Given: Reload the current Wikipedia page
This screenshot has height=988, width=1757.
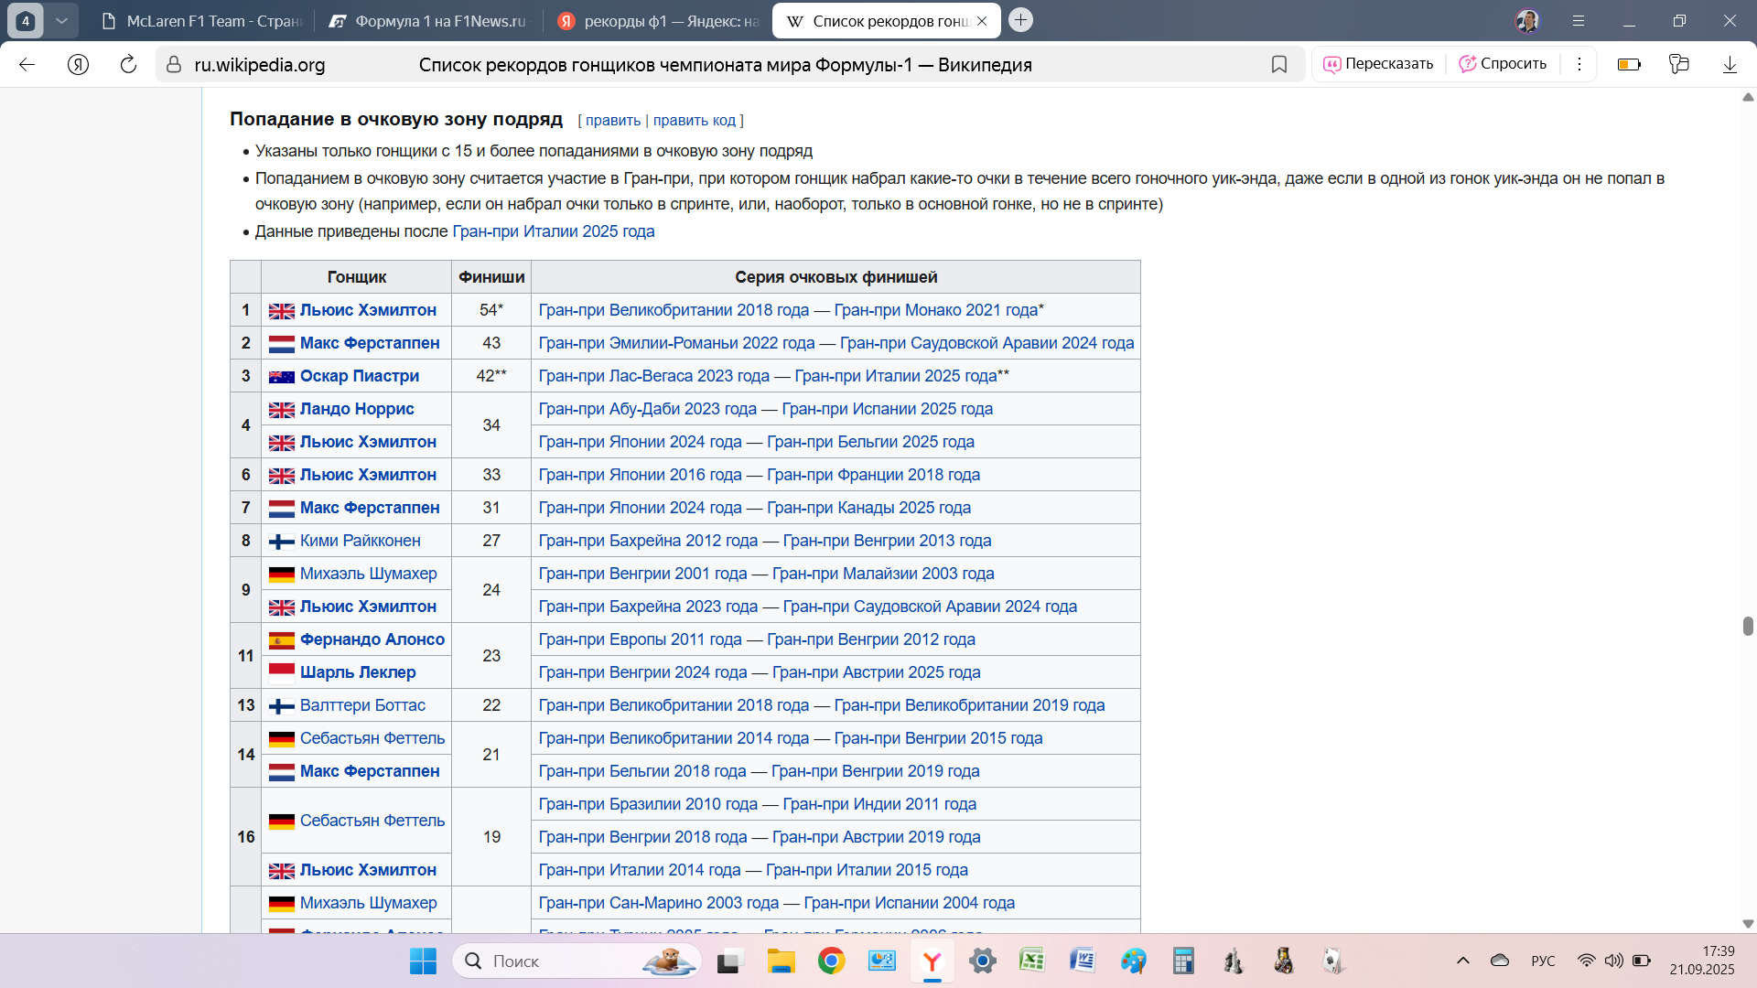Looking at the screenshot, I should point(128,64).
